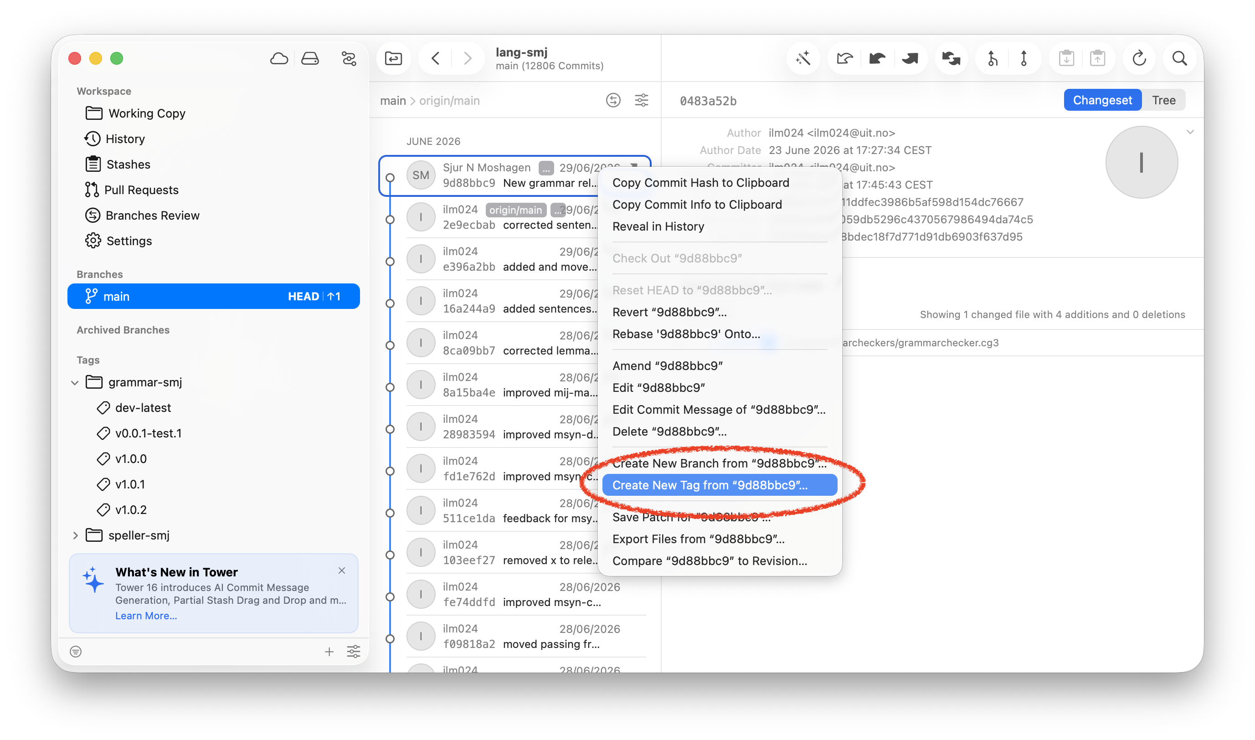Click the Pull toolbar icon

click(878, 59)
